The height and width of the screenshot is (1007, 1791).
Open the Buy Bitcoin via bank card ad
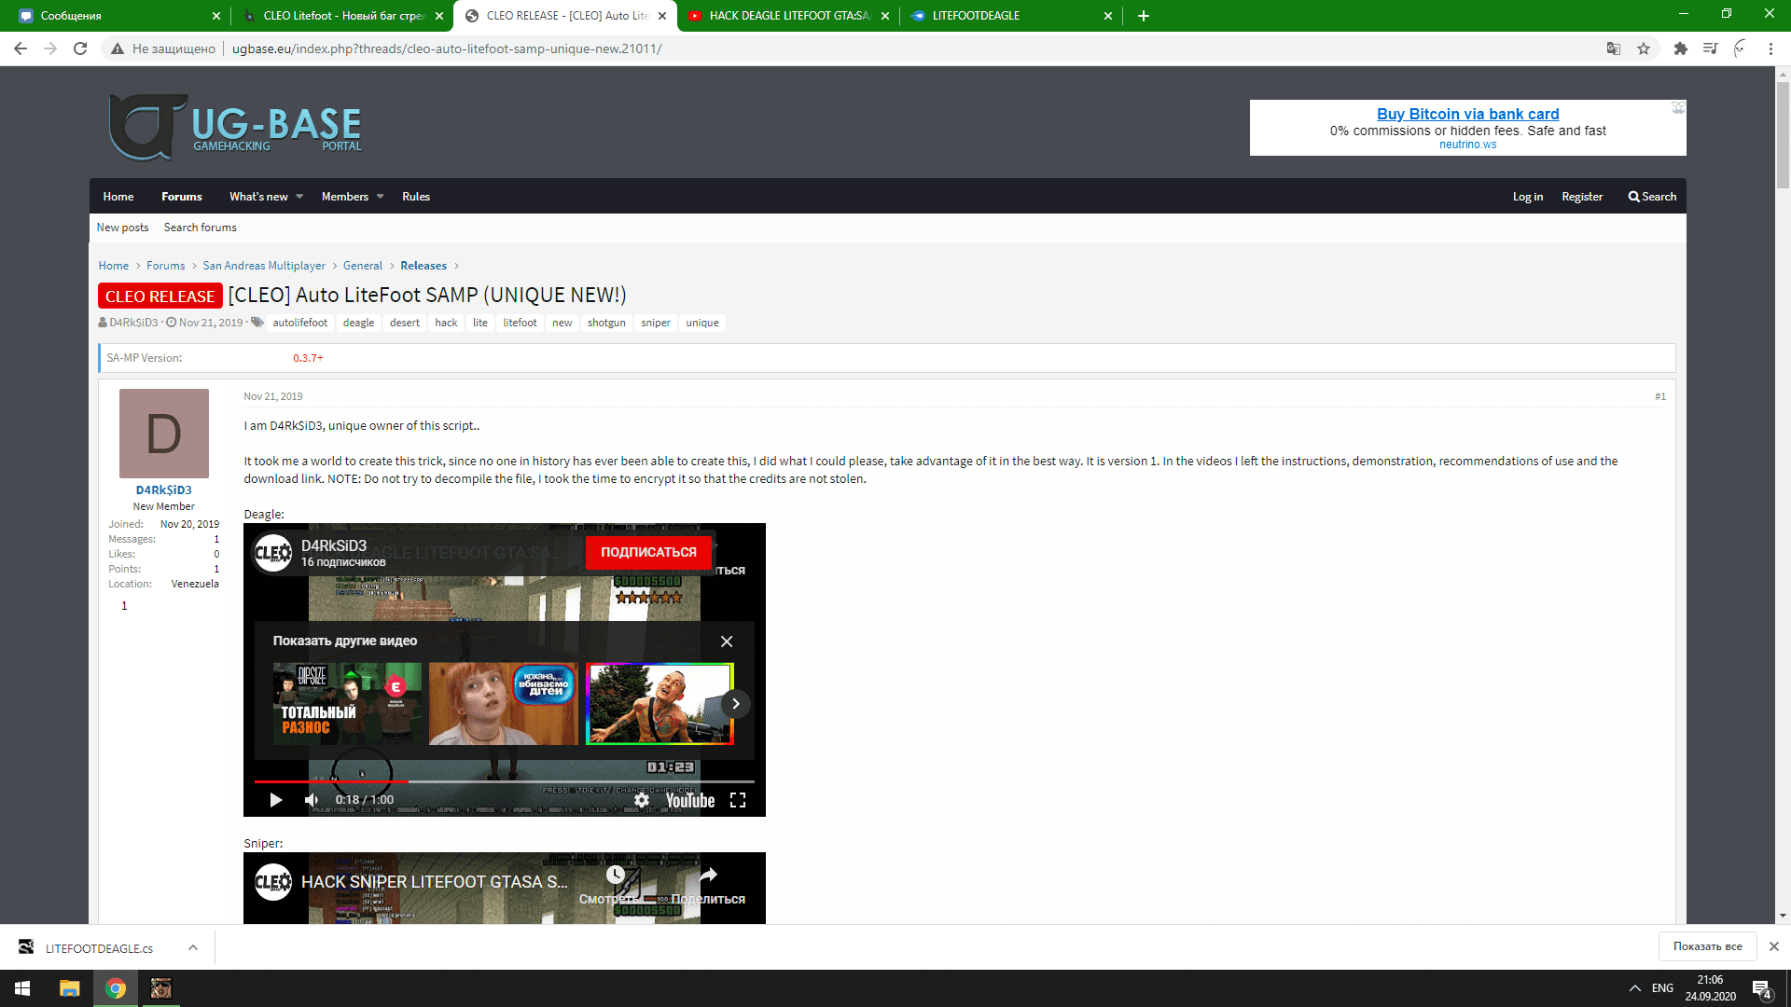coord(1467,114)
